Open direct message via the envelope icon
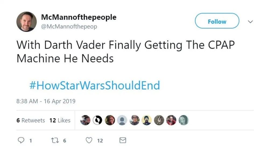269x156 pixels. click(x=122, y=140)
